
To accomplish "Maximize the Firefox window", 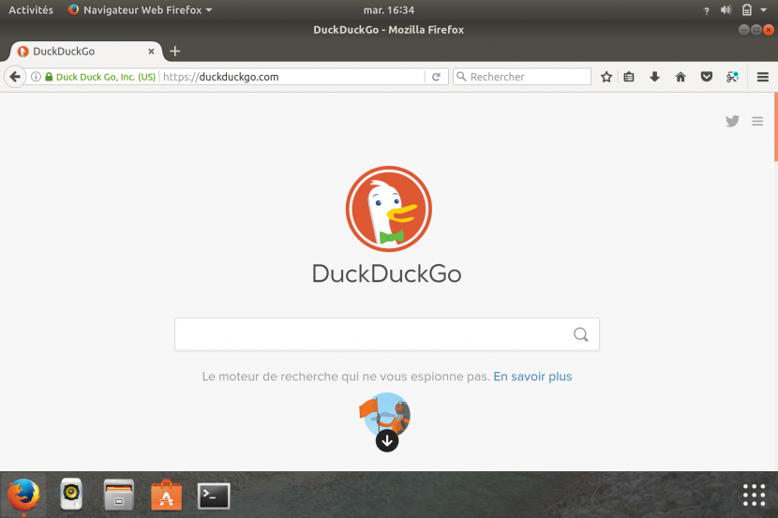I will (x=756, y=30).
